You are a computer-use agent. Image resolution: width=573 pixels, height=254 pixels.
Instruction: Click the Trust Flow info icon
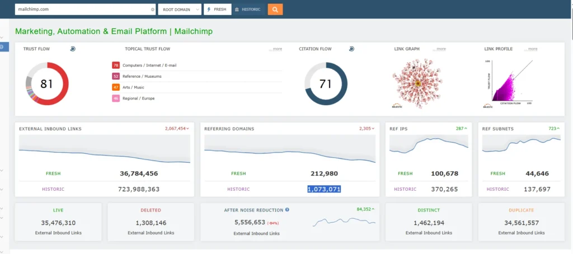click(x=73, y=49)
